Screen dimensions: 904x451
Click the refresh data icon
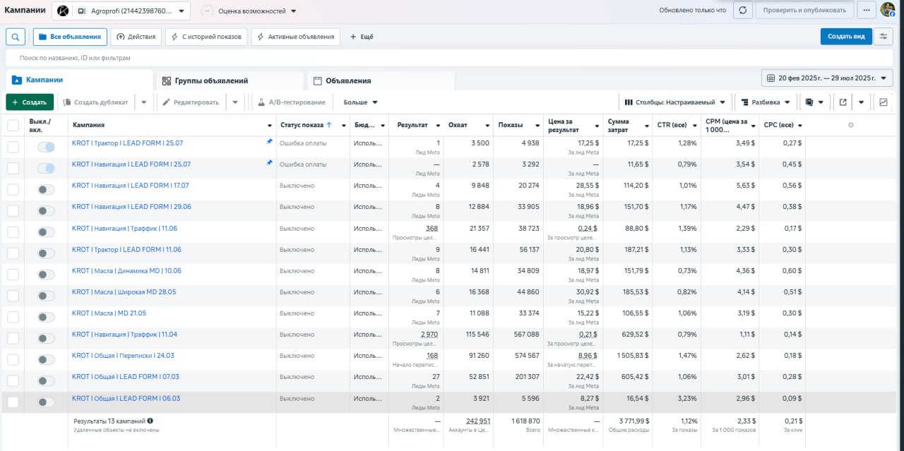point(742,11)
